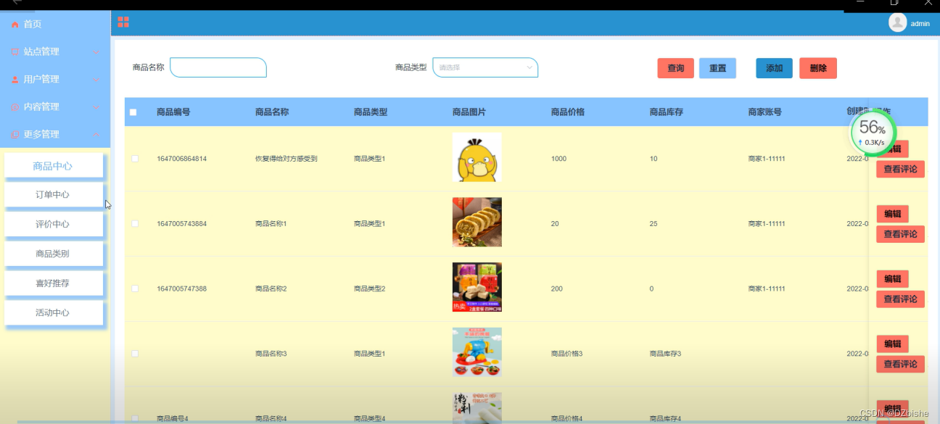Click 编辑 for product 1647005747388

893,279
